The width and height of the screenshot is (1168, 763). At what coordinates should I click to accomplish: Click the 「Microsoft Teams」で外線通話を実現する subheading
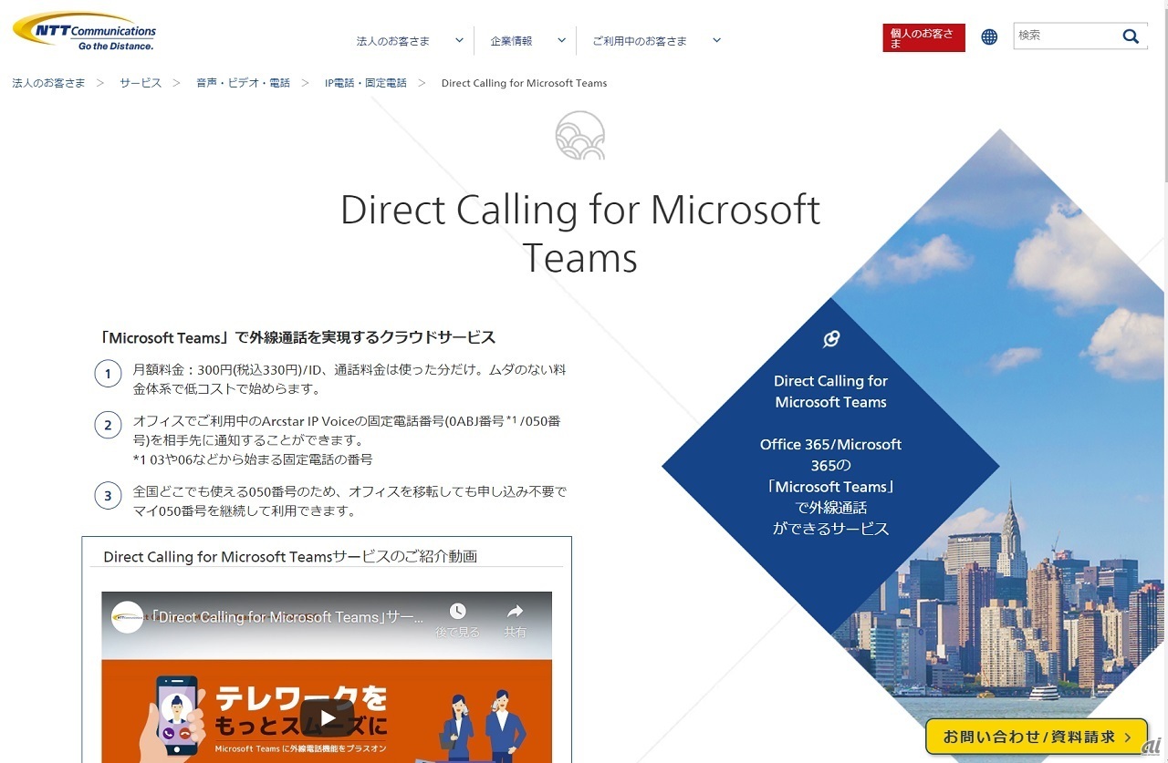click(297, 337)
